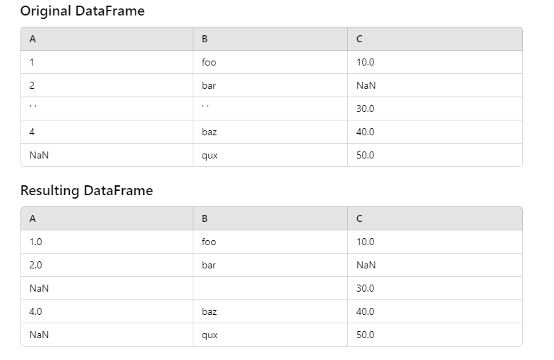554x360 pixels.
Task: Click the 'Original DataFrame' heading
Action: (82, 11)
